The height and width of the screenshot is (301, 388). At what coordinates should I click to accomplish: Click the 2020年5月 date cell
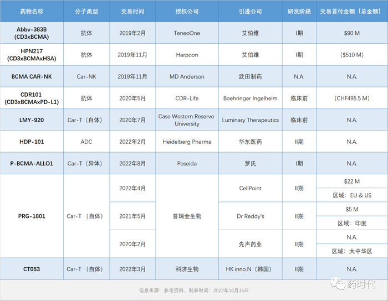[x=132, y=98]
